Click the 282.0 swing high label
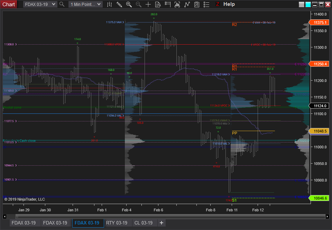This screenshot has width=332, height=230. [x=154, y=14]
